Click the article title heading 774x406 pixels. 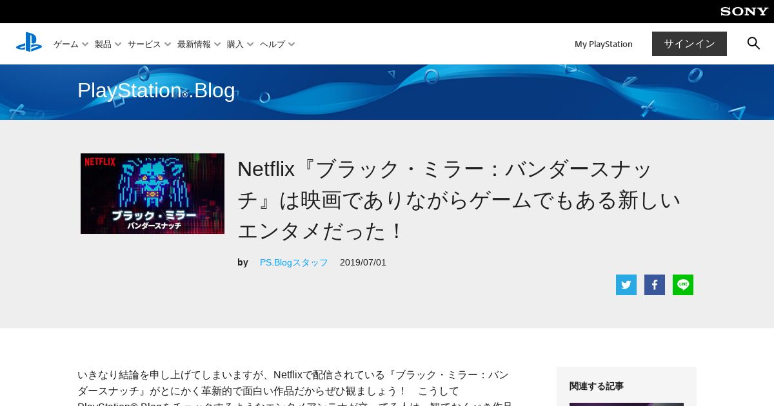tap(459, 200)
